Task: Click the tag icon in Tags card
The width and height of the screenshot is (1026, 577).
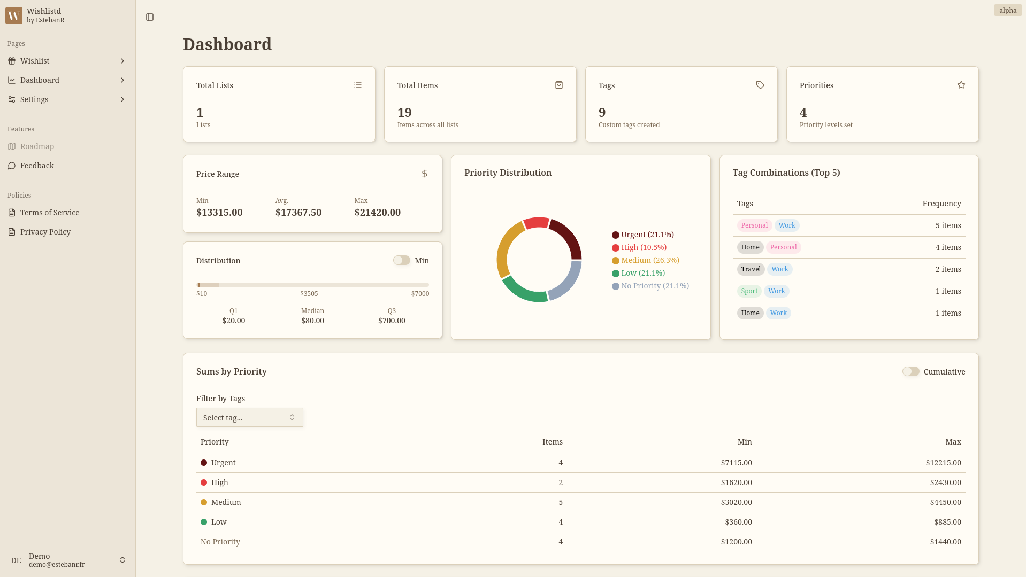Action: pyautogui.click(x=760, y=85)
